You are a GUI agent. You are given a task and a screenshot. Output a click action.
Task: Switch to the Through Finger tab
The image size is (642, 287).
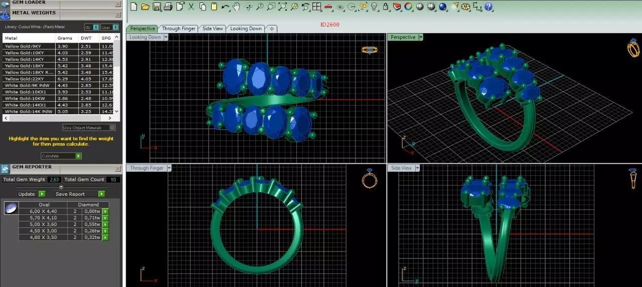pyautogui.click(x=179, y=29)
